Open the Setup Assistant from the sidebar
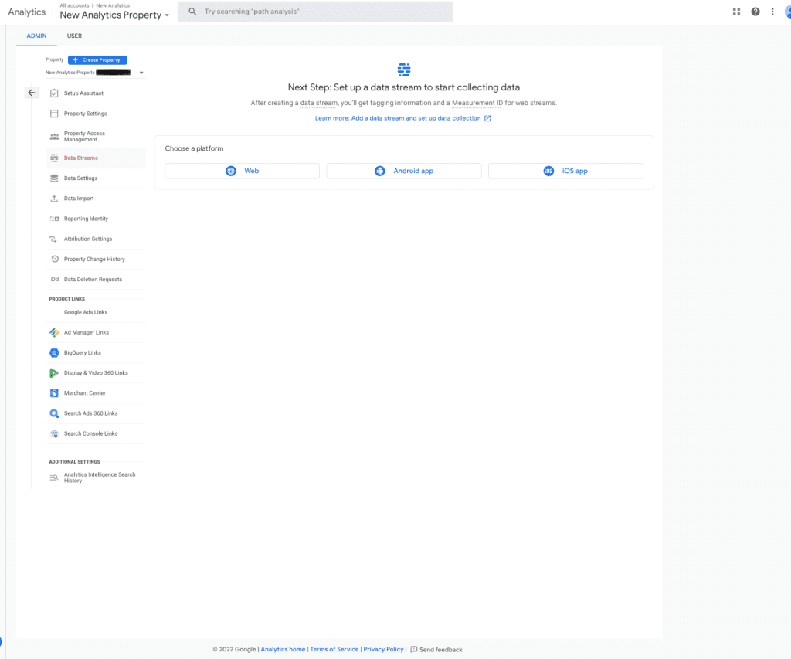791x659 pixels. (x=54, y=93)
